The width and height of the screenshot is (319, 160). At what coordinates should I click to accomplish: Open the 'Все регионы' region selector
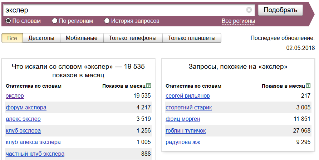pyautogui.click(x=238, y=21)
